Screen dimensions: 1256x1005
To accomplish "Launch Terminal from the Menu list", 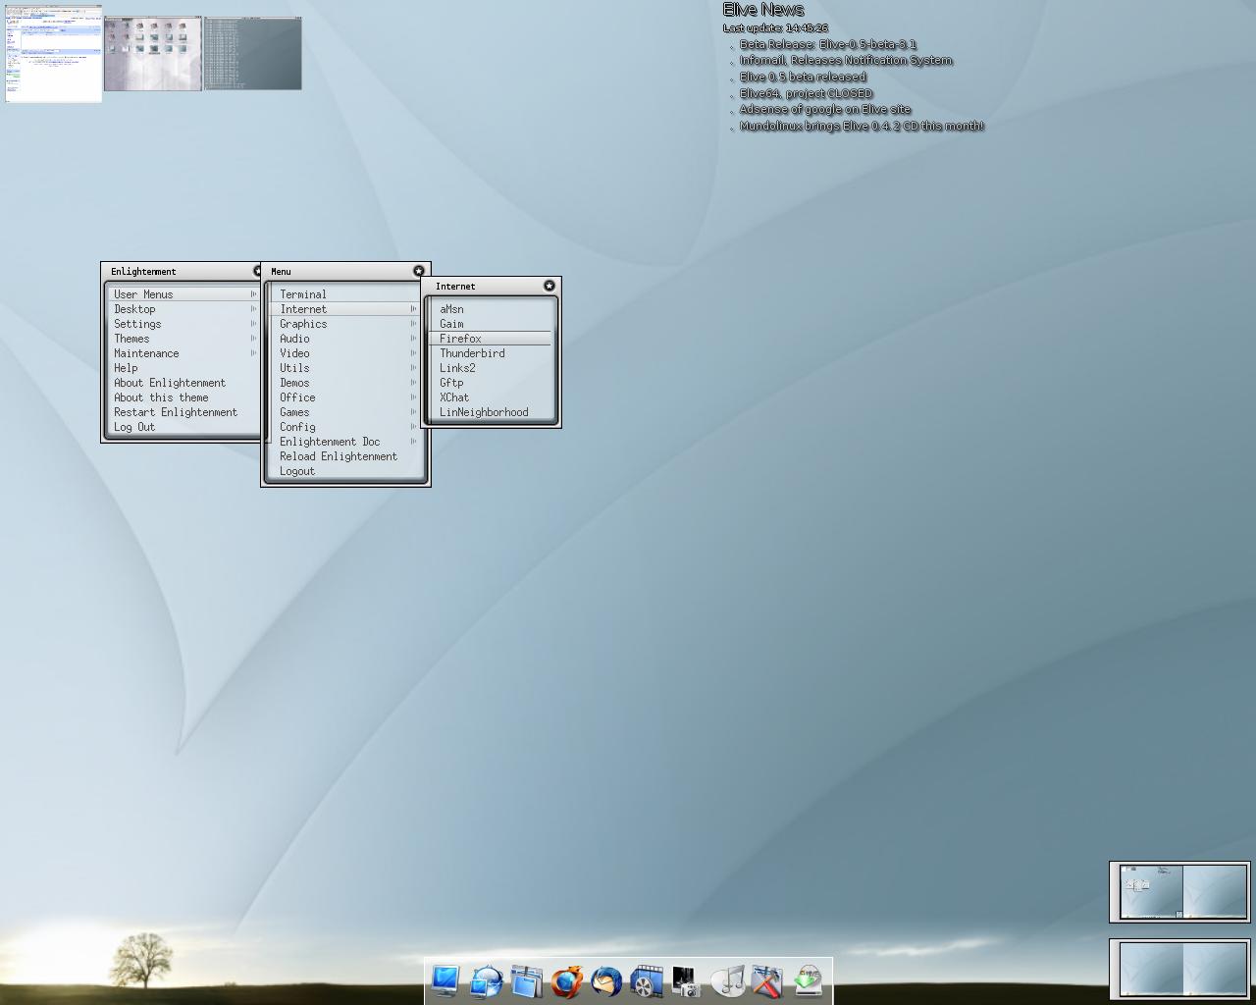I will [x=345, y=294].
